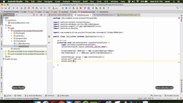Viewport: 183px width, 103px height.
Task: Select AndroidManifest.xml in the project tree
Action: 20,23
